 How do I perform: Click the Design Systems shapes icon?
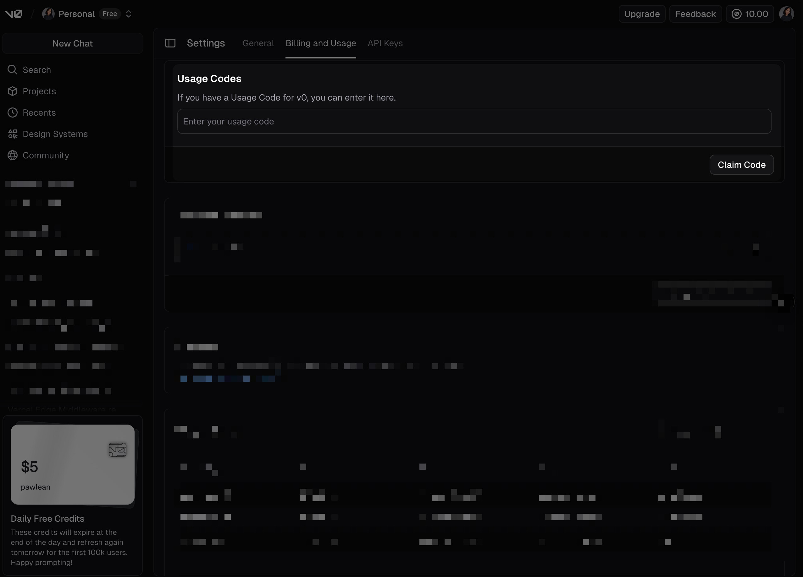point(12,134)
